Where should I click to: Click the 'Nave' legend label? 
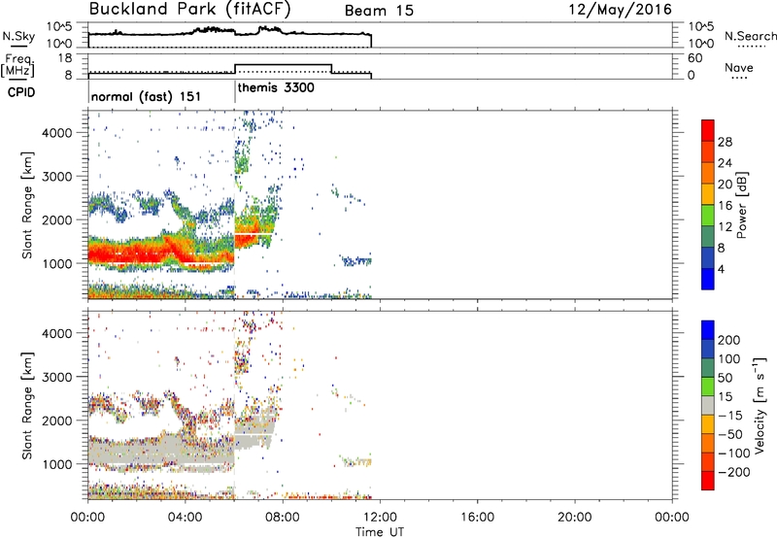(738, 67)
